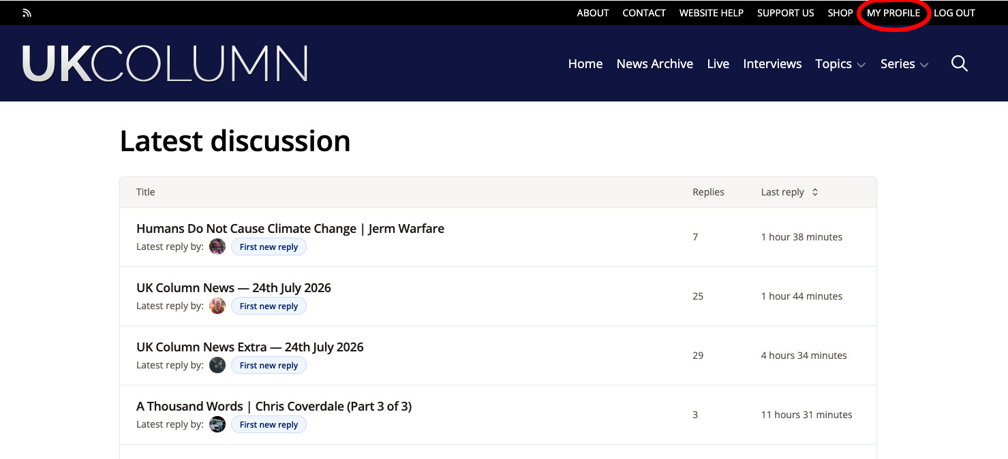The height and width of the screenshot is (459, 1008).
Task: Click avatar in Humans Do Not Cause Climate Change row
Action: click(x=217, y=247)
